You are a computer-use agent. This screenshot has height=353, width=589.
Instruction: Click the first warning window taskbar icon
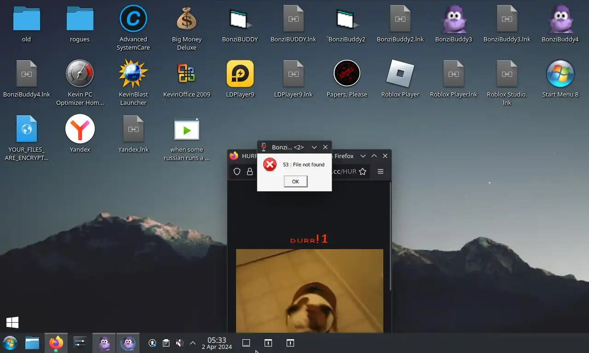(x=268, y=343)
